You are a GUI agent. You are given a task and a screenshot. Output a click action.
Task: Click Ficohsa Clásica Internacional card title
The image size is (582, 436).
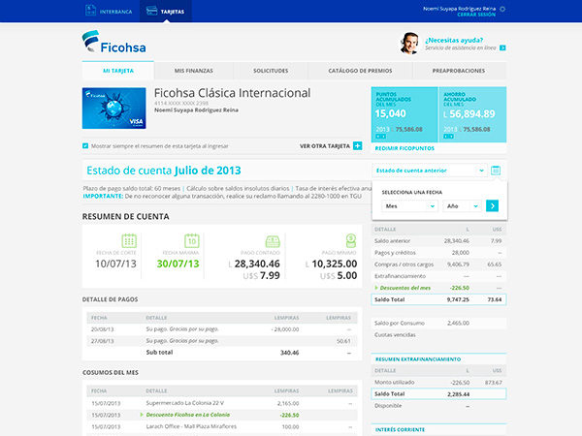[x=233, y=93]
